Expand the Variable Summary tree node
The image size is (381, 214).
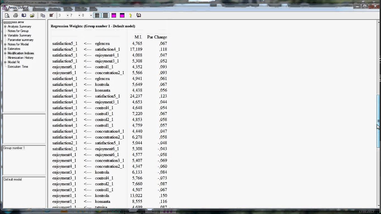[5, 35]
